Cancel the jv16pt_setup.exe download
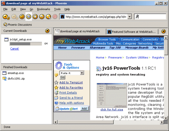Screen dimensions: 169x131 point(14,49)
